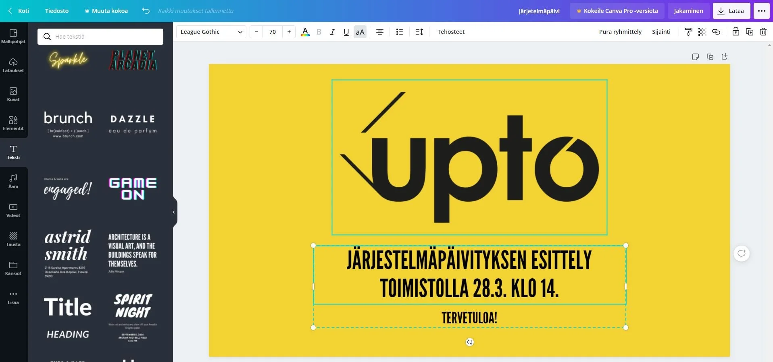Open the Tausta background panel

pos(13,239)
